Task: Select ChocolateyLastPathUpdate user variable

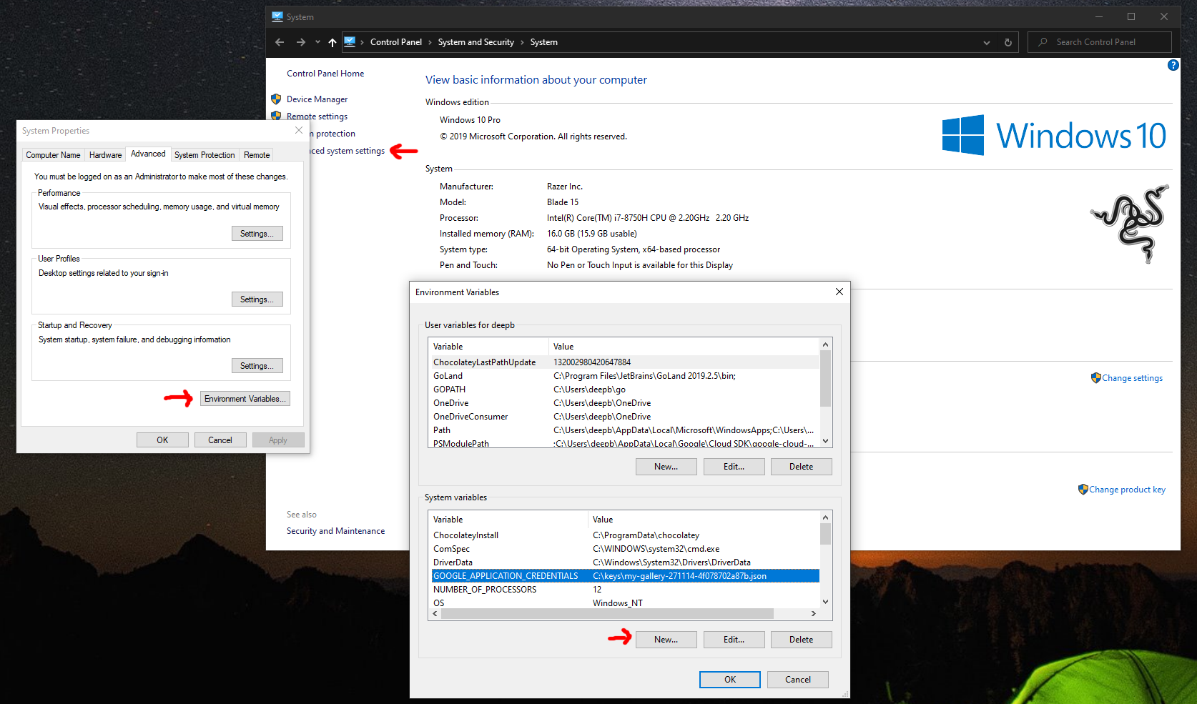Action: coord(624,362)
